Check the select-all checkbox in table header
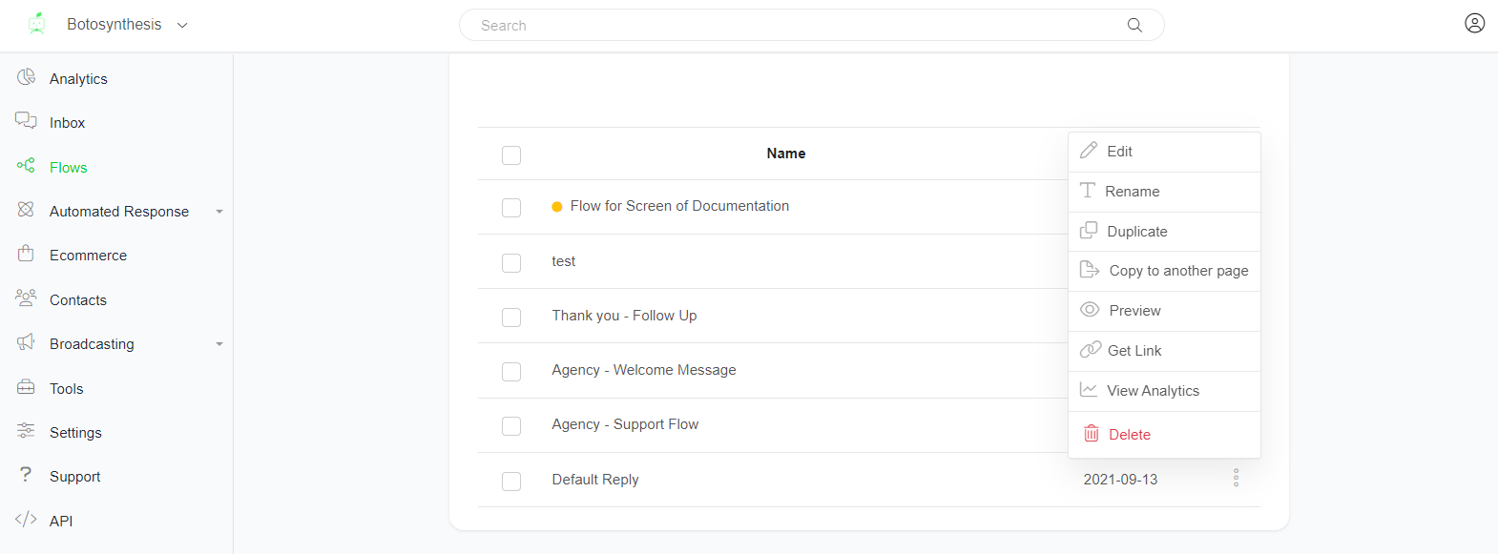Viewport: 1498px width, 554px height. coord(511,154)
